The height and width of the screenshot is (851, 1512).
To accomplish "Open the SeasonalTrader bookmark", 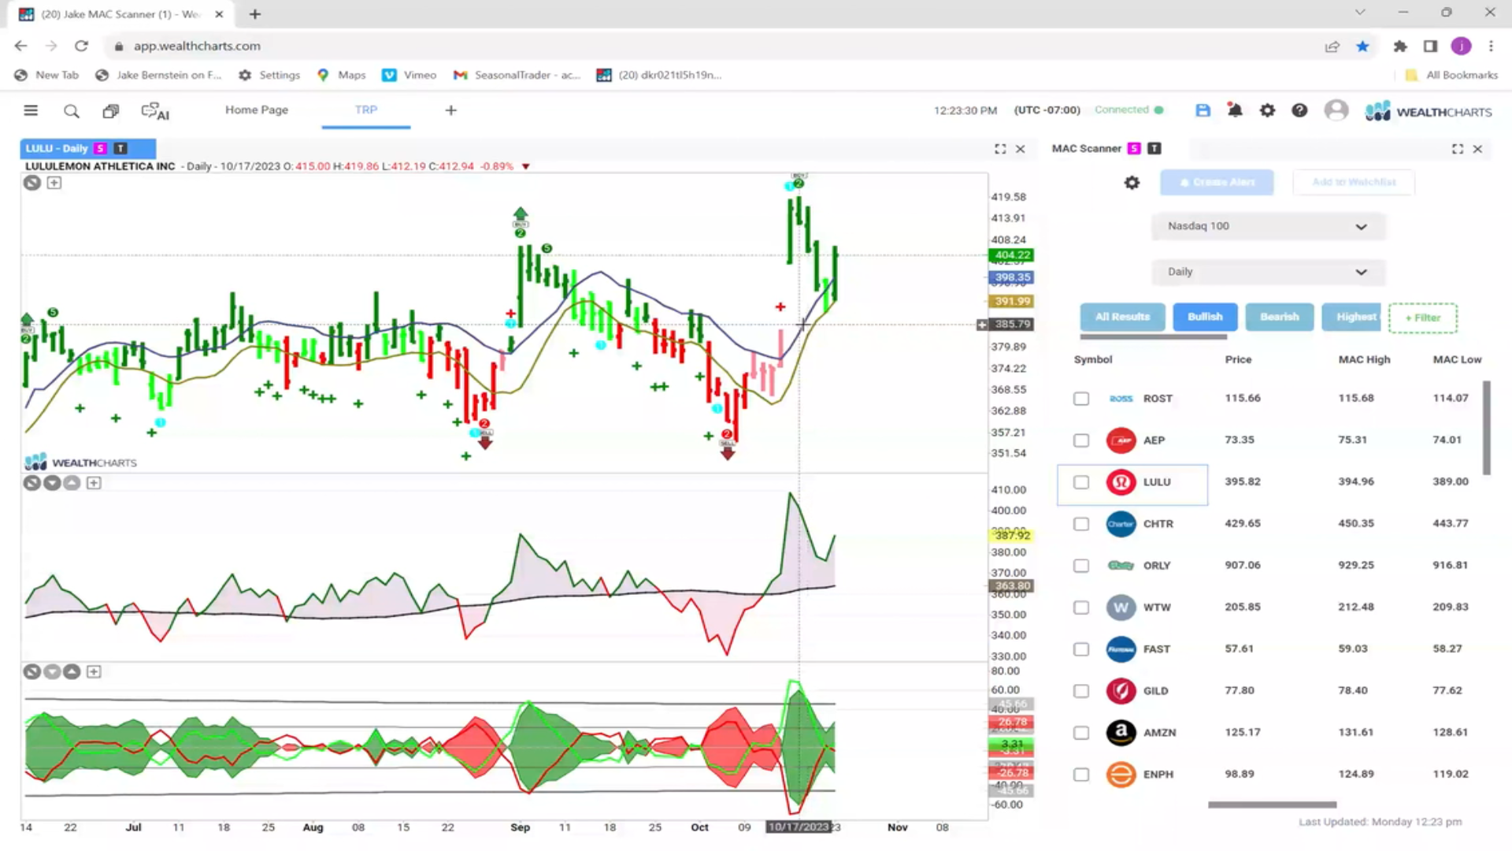I will [517, 75].
